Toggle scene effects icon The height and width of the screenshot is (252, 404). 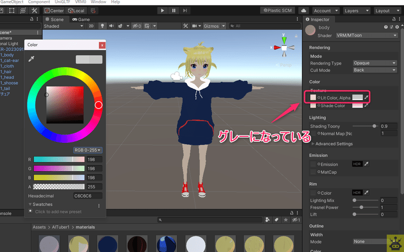pos(120,26)
